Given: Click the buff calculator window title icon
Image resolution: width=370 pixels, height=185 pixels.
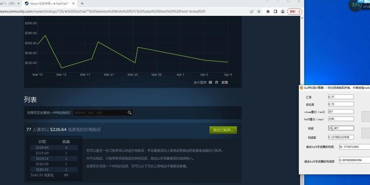Looking at the screenshot, I should click(x=302, y=87).
